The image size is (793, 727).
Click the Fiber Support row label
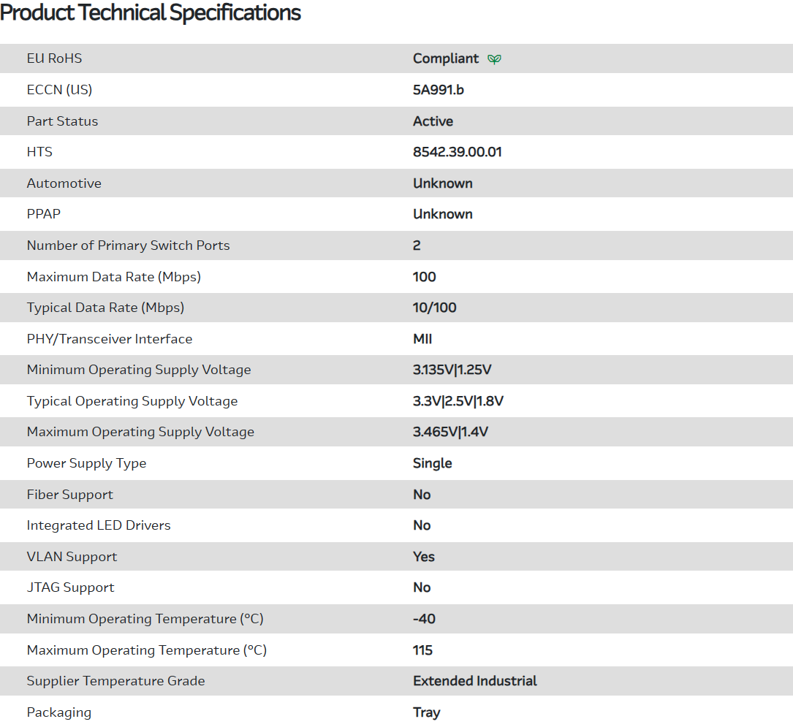pos(69,495)
